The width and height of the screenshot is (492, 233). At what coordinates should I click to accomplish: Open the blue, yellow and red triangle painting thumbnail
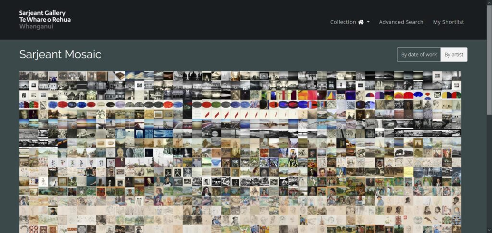click(x=332, y=95)
